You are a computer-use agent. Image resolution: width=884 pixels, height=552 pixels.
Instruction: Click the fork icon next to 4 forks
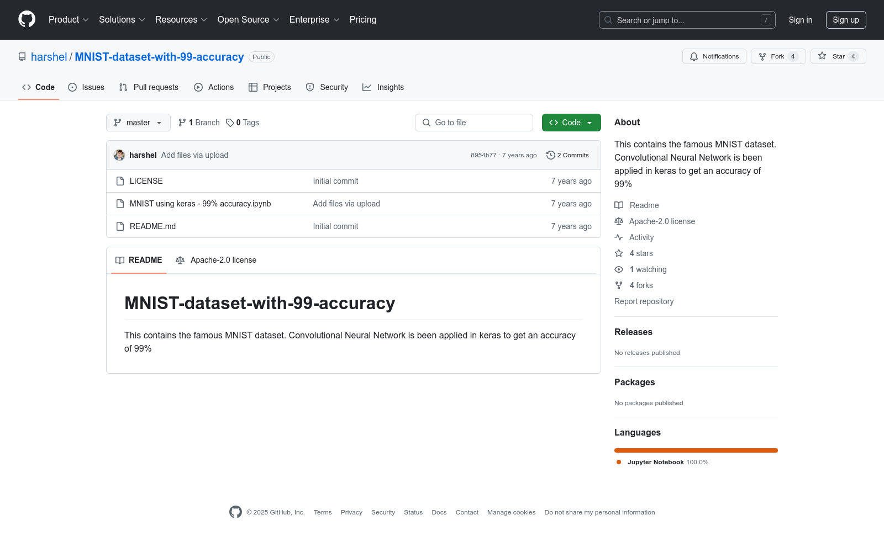pos(619,285)
